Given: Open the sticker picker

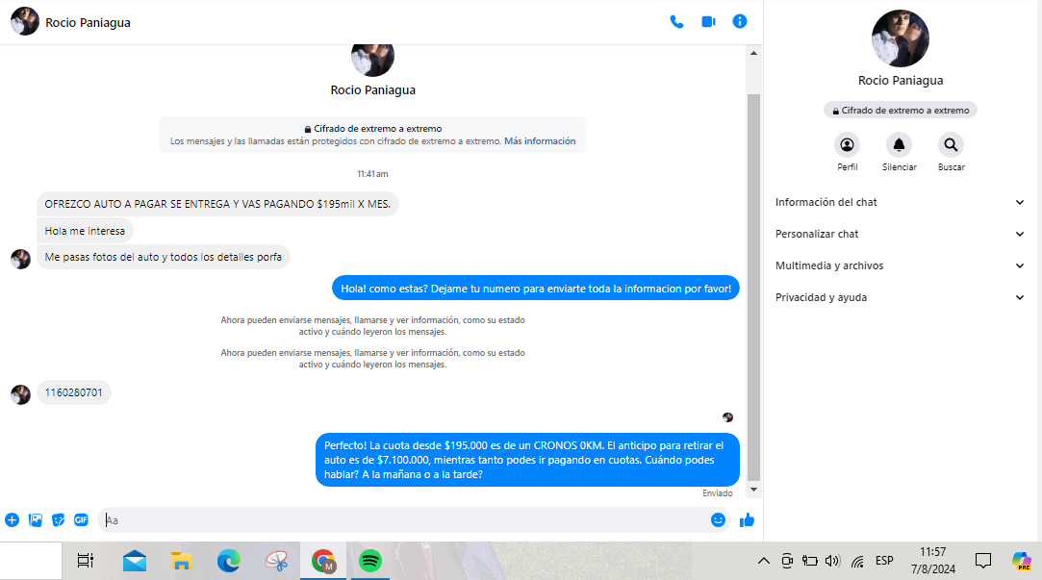Looking at the screenshot, I should point(59,519).
